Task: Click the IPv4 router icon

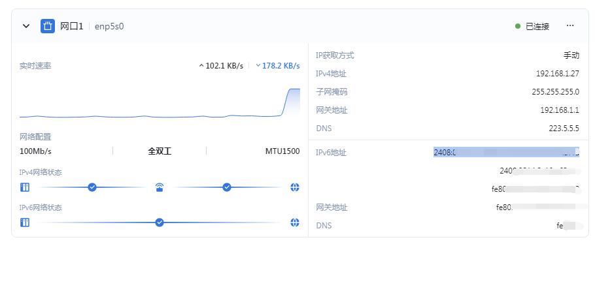Action: [160, 187]
